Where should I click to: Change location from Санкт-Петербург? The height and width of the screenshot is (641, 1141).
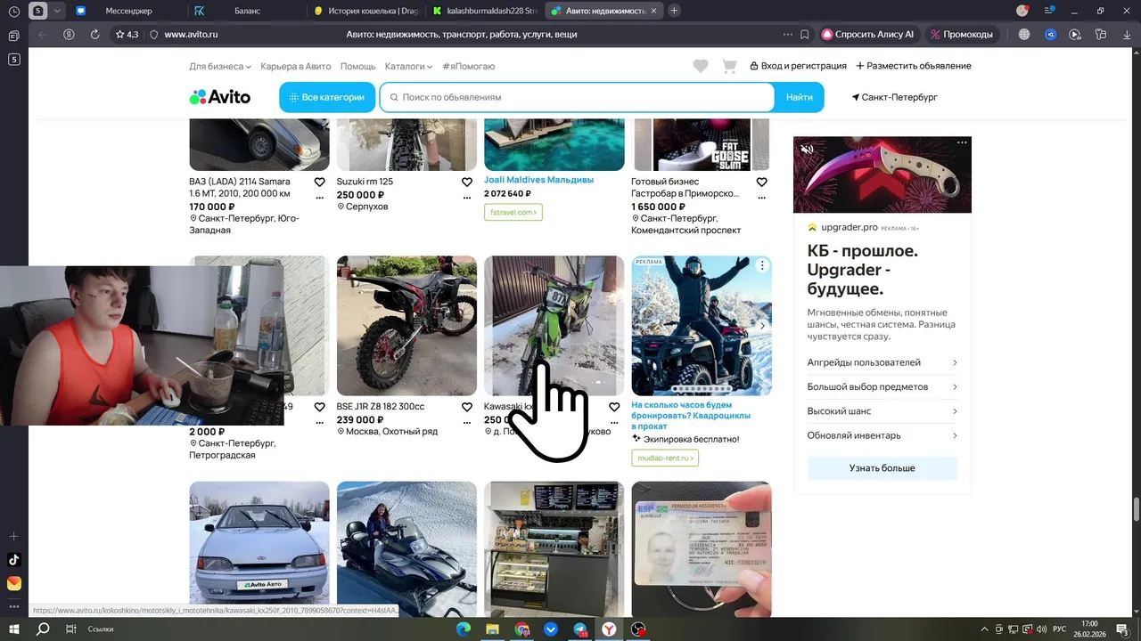point(895,97)
